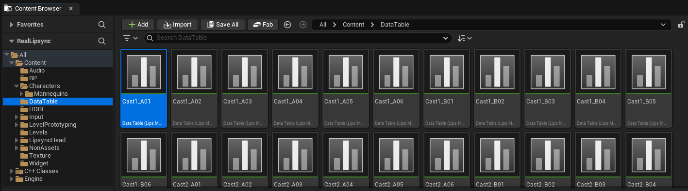
Task: Search the RealLipsync tree with magnifier
Action: 102,41
